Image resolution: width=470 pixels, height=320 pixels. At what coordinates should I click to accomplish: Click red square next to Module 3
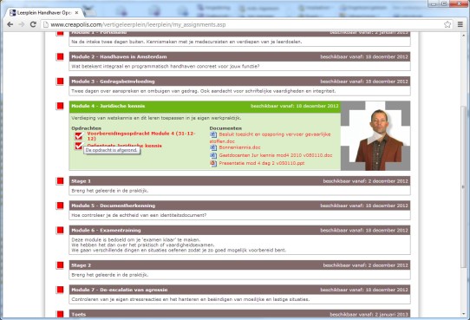60,82
